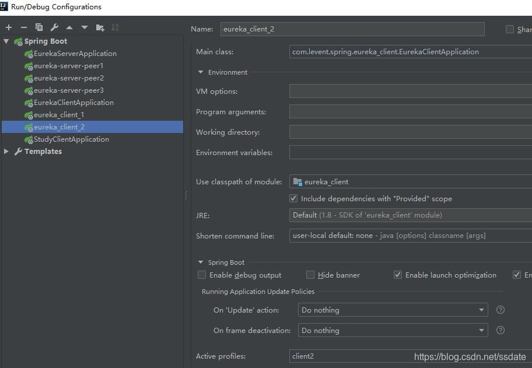Select the eureka_client_2 configuration
Viewport: 532px width, 368px height.
[92, 127]
